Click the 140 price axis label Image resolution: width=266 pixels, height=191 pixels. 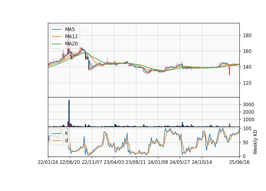pyautogui.click(x=247, y=67)
